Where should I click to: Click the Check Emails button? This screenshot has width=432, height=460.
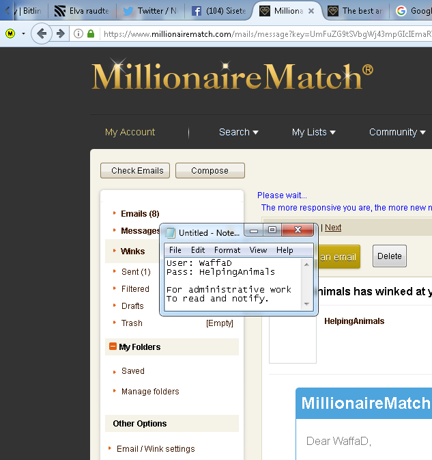(135, 170)
